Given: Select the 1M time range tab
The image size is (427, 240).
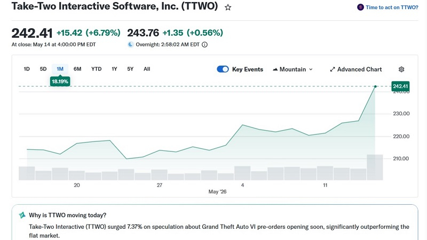Looking at the screenshot, I should (x=60, y=69).
